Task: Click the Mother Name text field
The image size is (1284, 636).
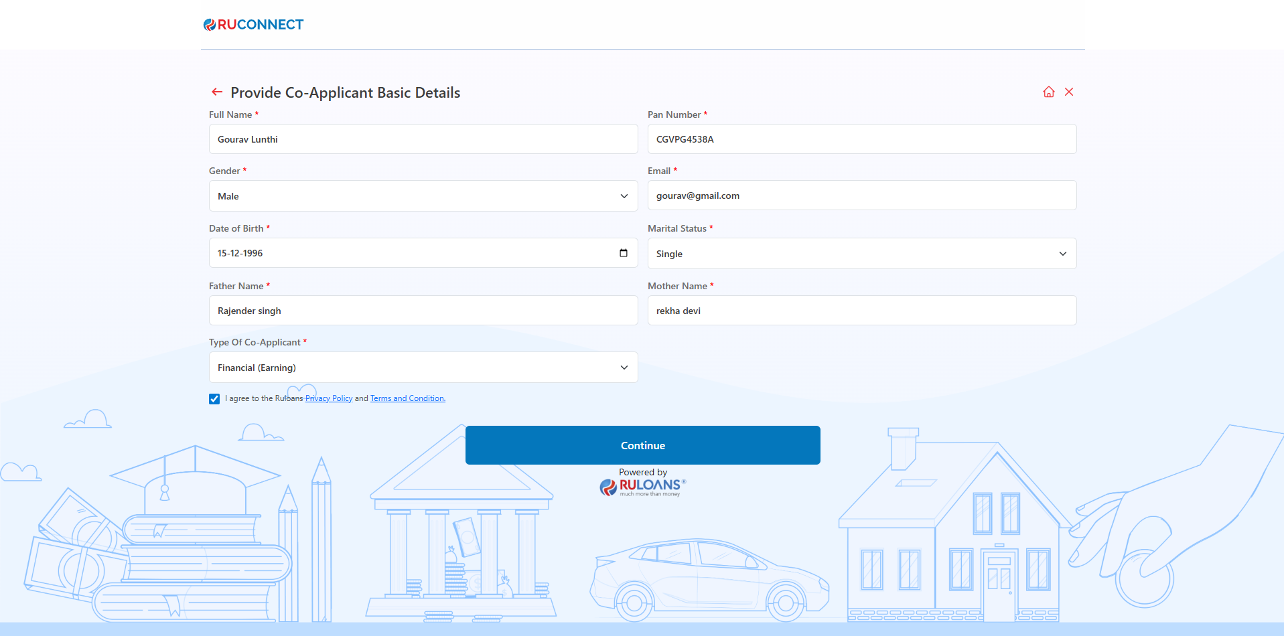Action: (861, 311)
